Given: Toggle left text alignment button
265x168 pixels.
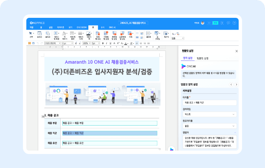Looking at the screenshot, I should (137, 43).
